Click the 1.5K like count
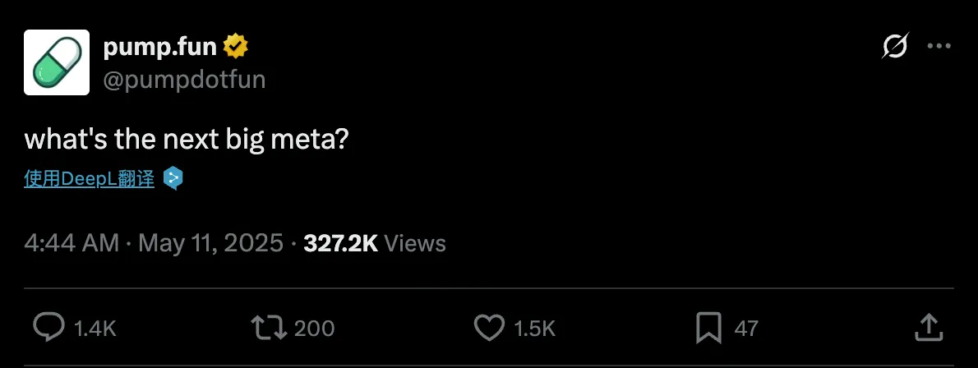978x368 pixels. tap(534, 329)
